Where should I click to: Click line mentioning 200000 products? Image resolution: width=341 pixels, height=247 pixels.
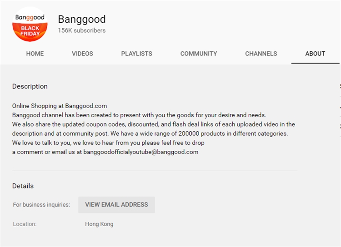(x=150, y=133)
